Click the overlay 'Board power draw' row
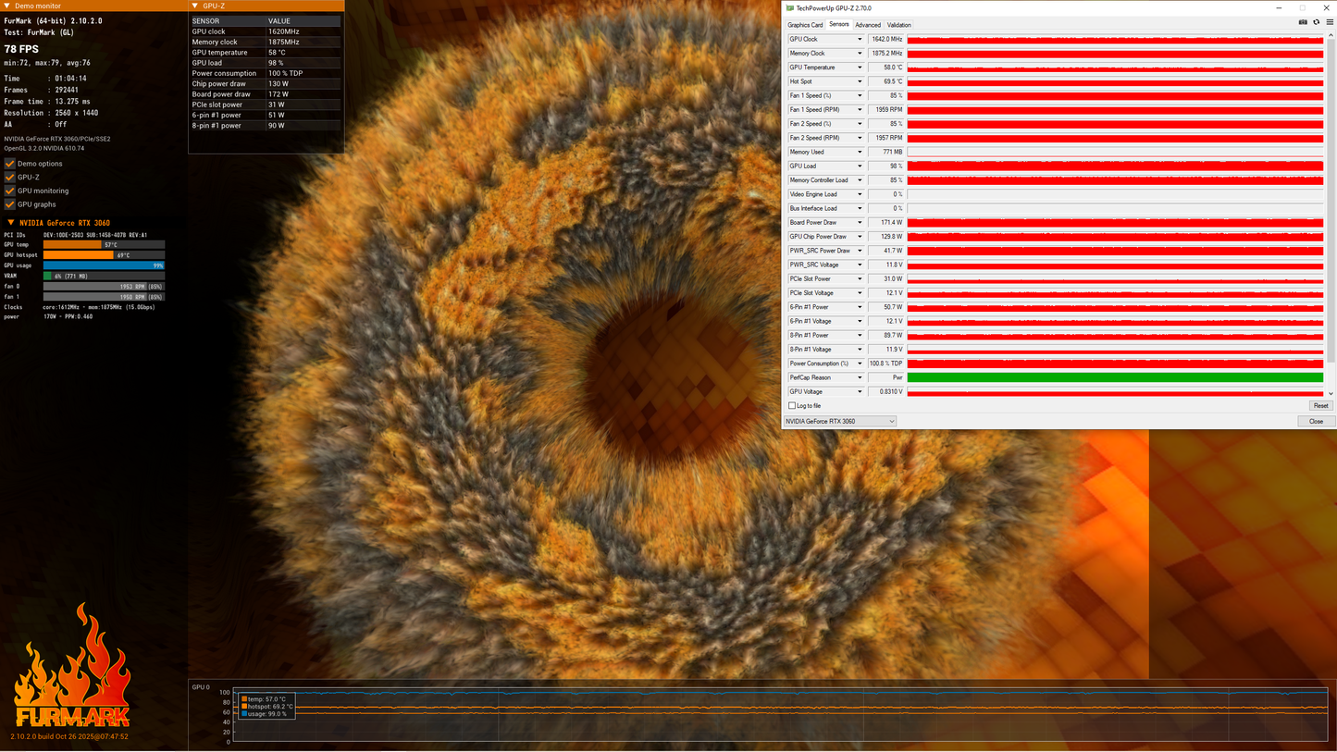 pyautogui.click(x=266, y=94)
